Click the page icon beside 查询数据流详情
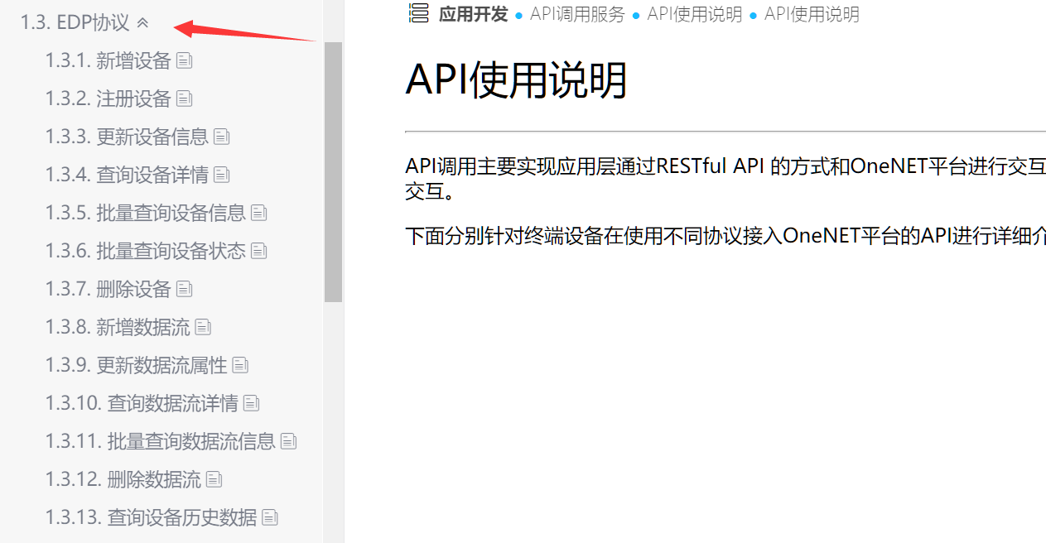 pos(251,402)
